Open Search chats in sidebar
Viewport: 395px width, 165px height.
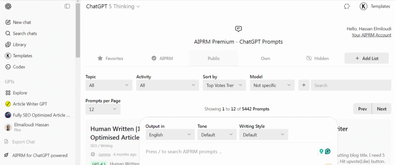(25, 34)
